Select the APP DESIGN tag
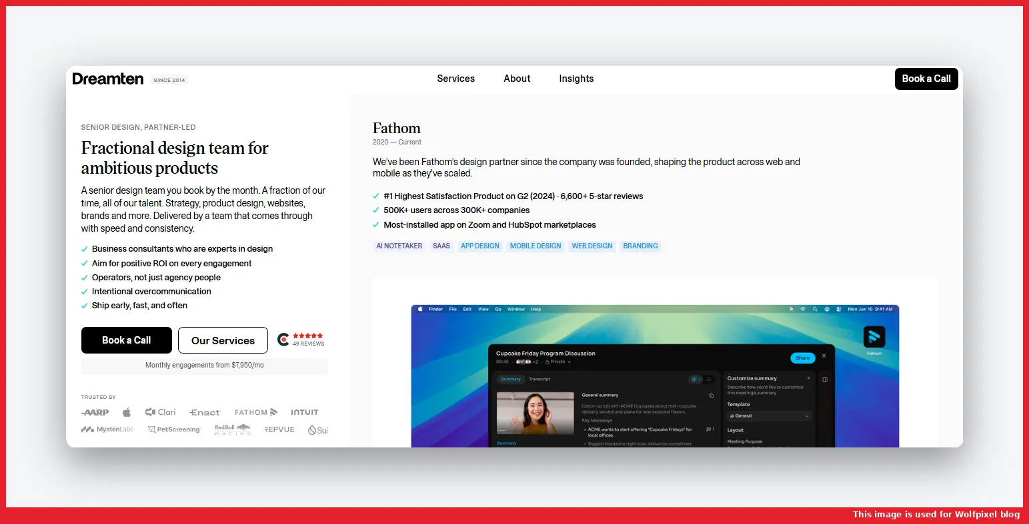 (x=480, y=246)
